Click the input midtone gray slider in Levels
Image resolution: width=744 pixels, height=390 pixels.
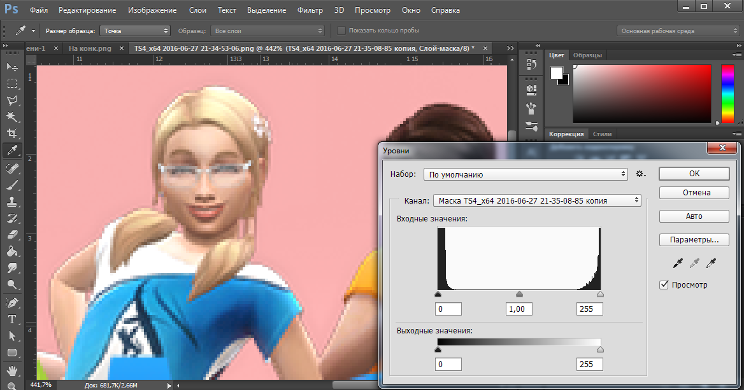(519, 295)
